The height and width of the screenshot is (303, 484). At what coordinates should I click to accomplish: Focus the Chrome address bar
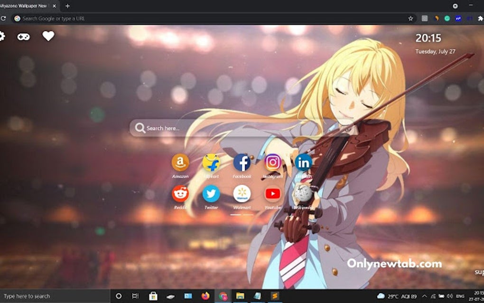(x=213, y=19)
